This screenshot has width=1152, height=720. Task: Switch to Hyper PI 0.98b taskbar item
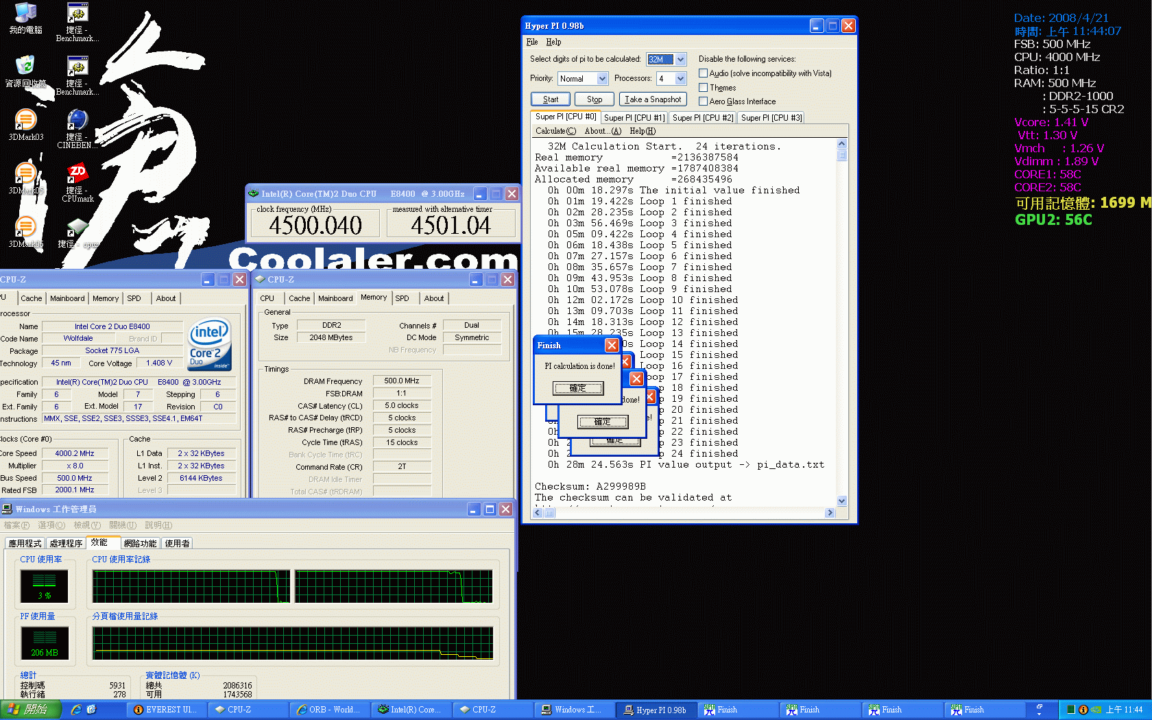pos(656,710)
